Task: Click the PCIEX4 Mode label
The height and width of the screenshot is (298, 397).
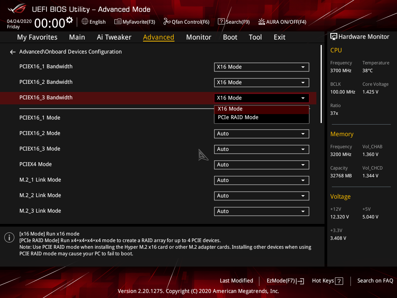Action: pos(35,164)
